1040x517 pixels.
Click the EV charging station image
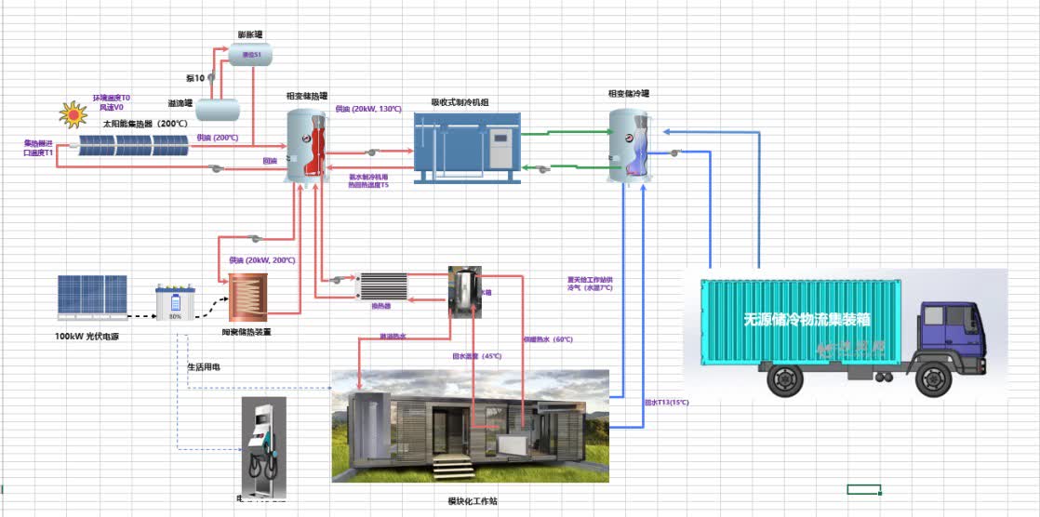264,446
